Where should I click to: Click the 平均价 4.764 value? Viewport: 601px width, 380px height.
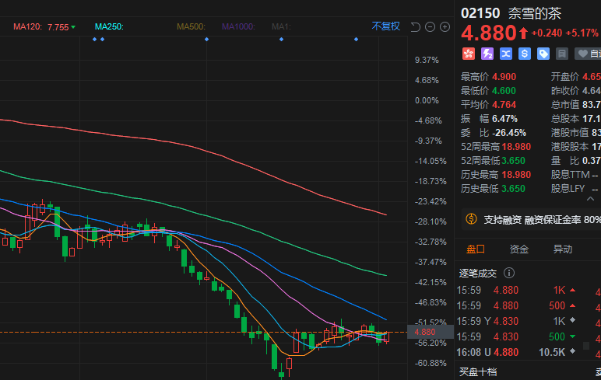(x=504, y=104)
